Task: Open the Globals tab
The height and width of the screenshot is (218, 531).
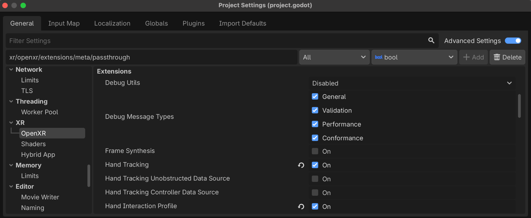Action: coord(156,23)
